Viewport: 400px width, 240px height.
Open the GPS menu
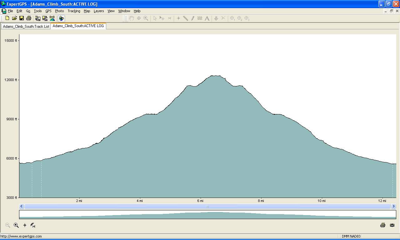pos(48,11)
